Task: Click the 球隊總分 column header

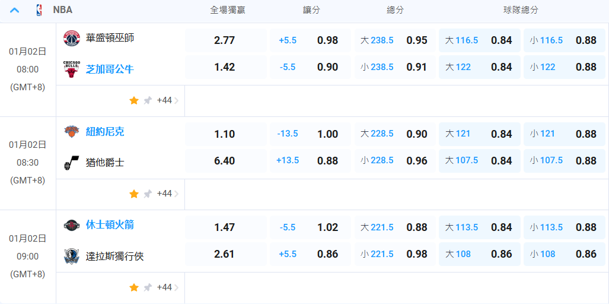Action: click(x=521, y=11)
